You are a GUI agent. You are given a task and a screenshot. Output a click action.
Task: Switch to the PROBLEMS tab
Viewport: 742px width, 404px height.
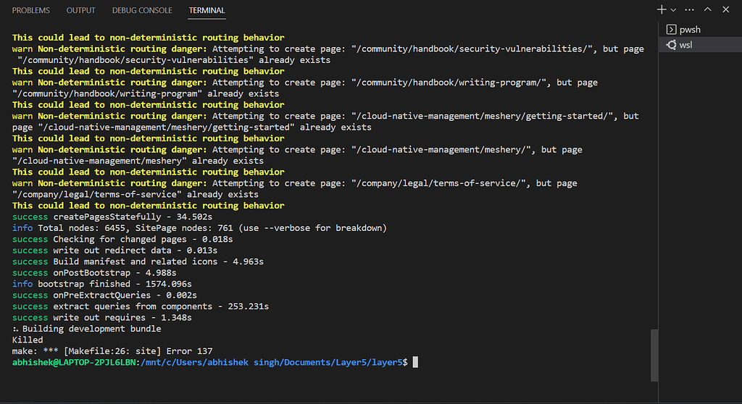pos(30,10)
